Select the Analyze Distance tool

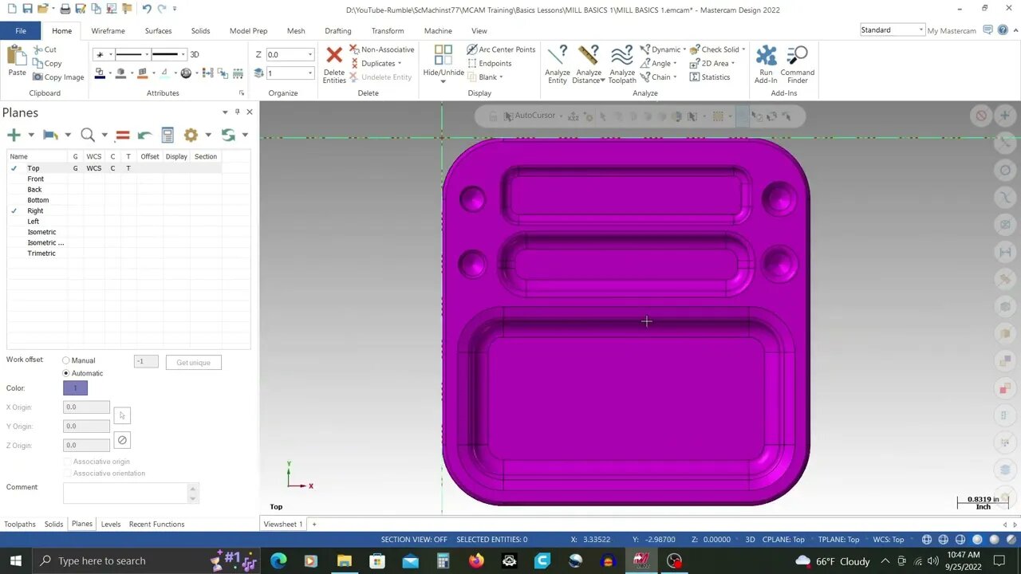[589, 65]
